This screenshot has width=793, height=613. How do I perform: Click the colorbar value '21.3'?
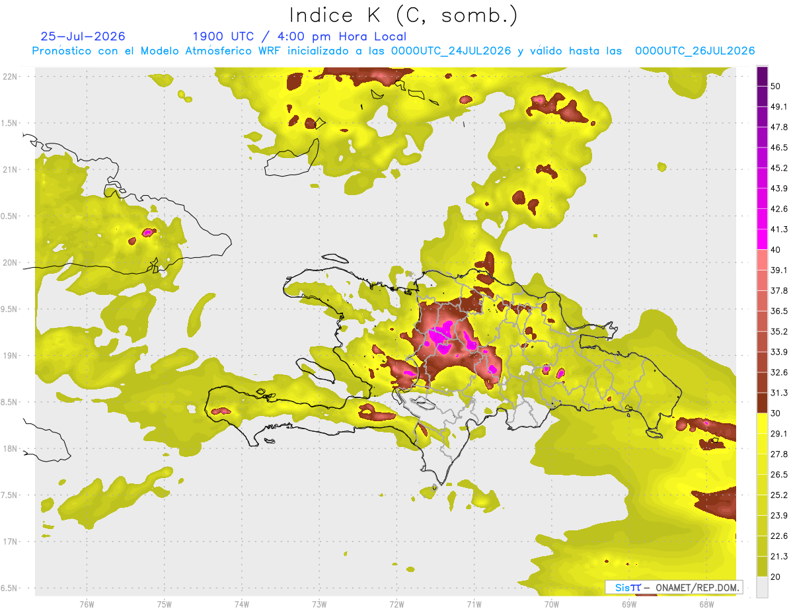779,556
